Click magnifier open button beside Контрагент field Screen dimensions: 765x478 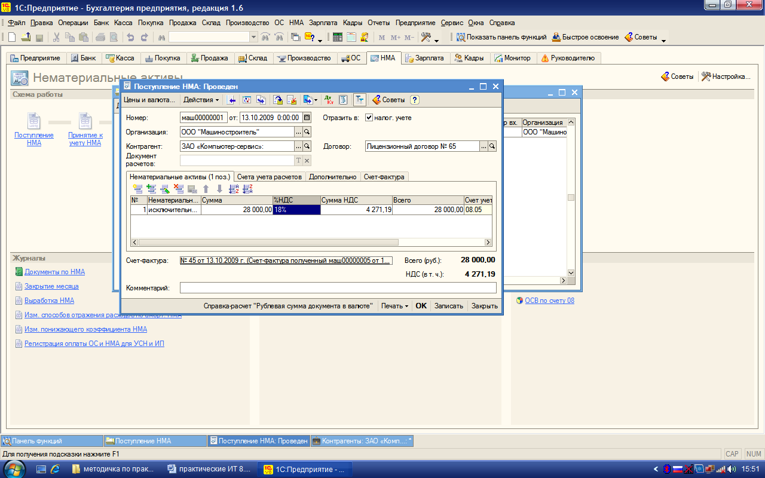point(307,146)
